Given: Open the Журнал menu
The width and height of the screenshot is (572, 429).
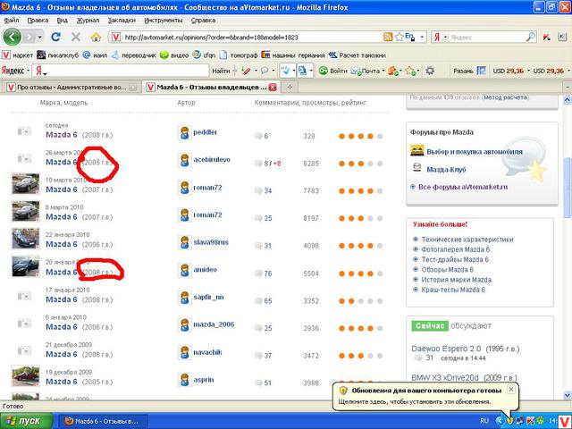Looking at the screenshot, I should [x=88, y=21].
